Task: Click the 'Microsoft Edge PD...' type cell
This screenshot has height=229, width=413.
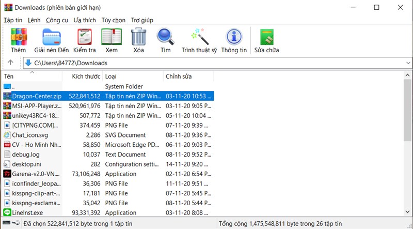Action: coord(132,145)
